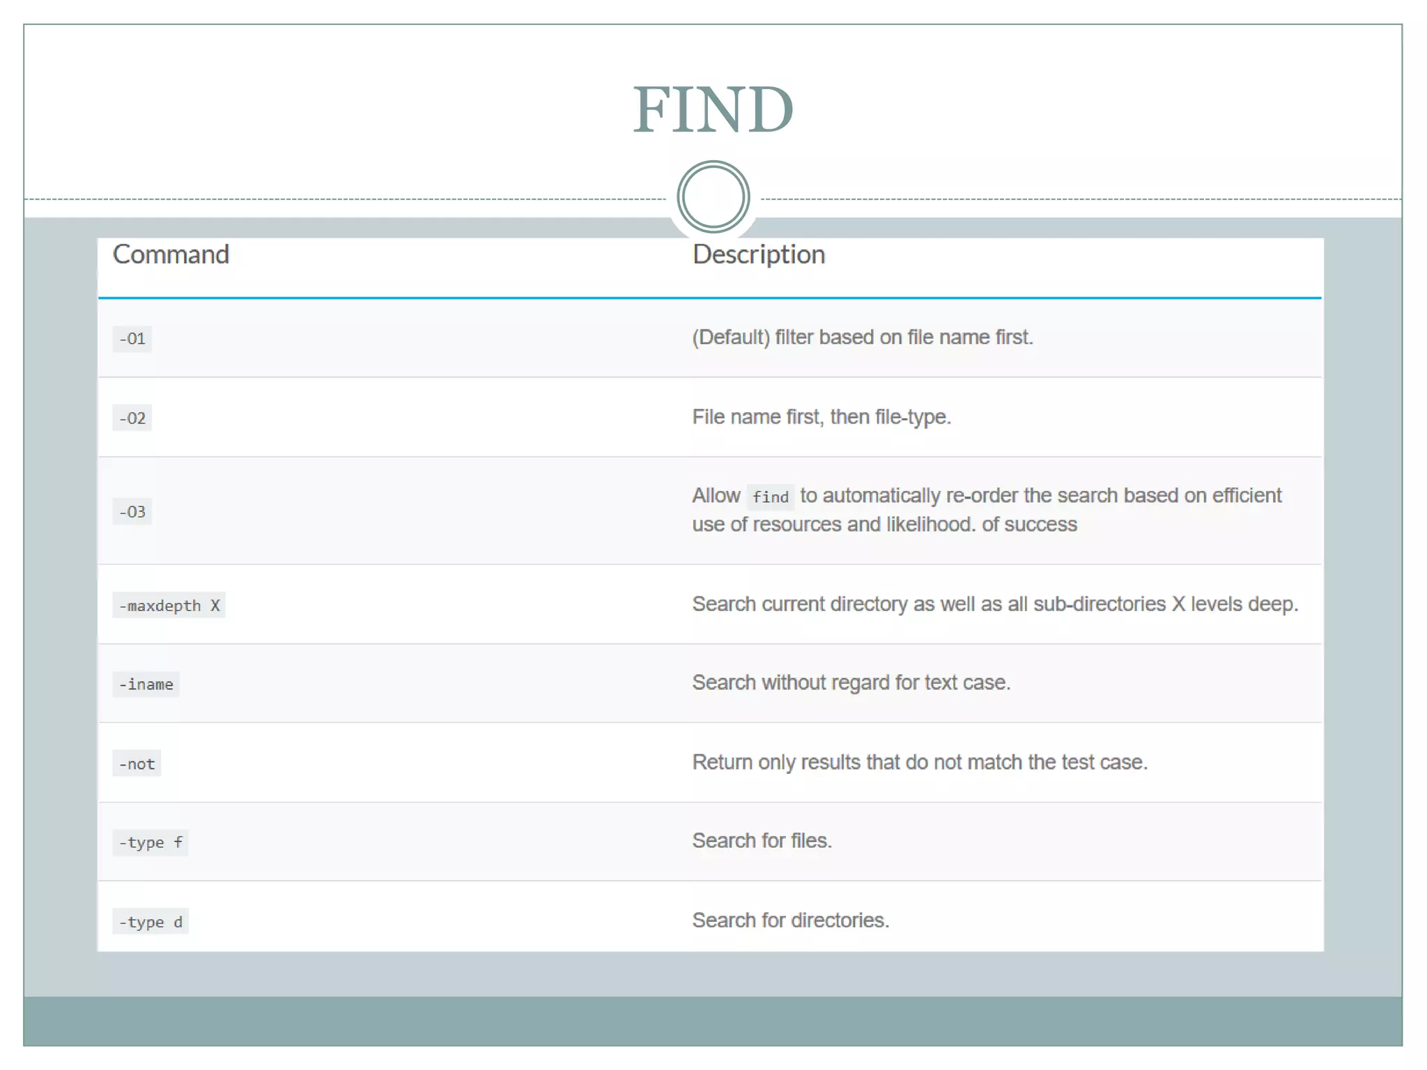Click the Command column header
This screenshot has height=1070, width=1427.
[x=171, y=255]
